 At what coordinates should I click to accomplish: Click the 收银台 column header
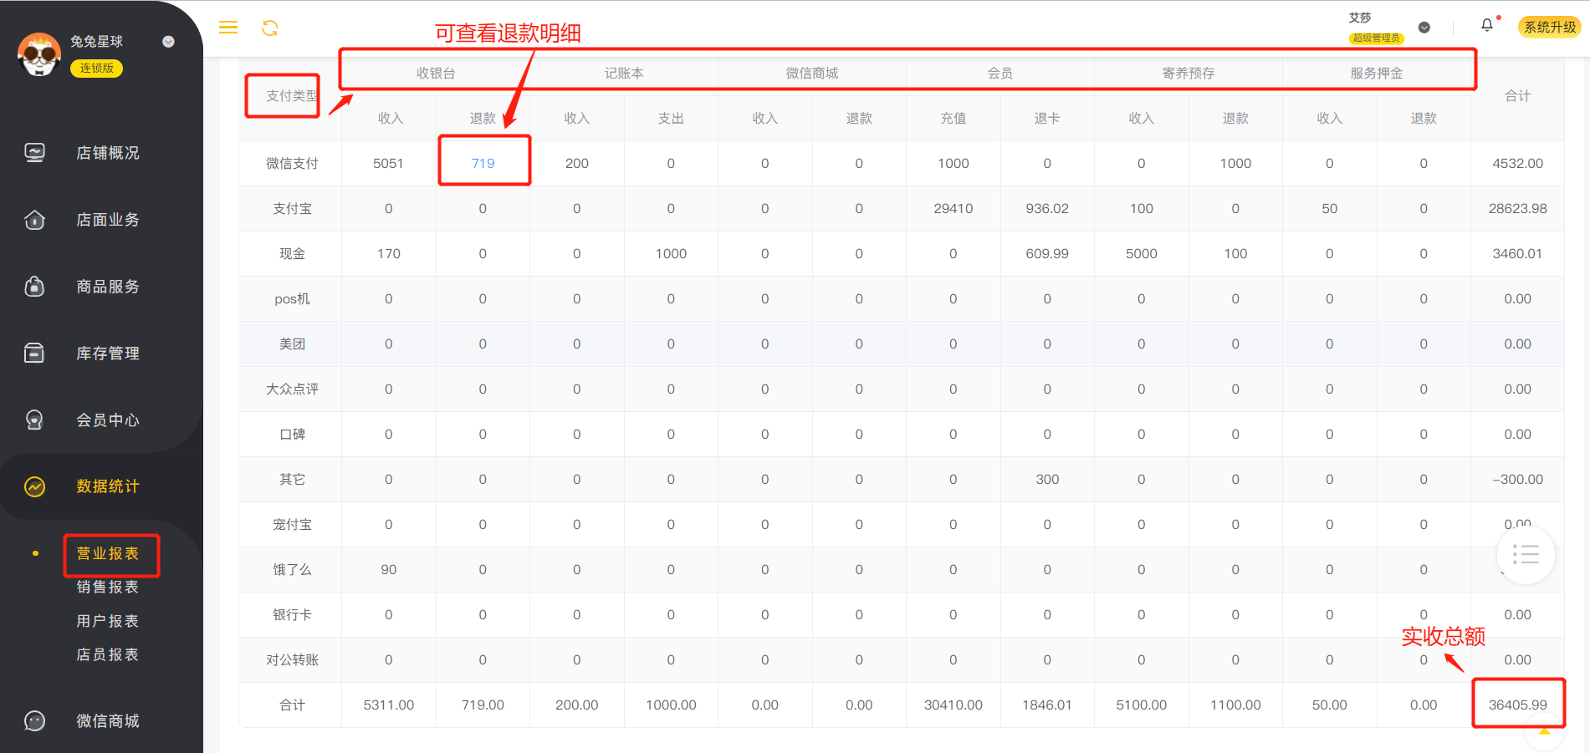coord(436,73)
